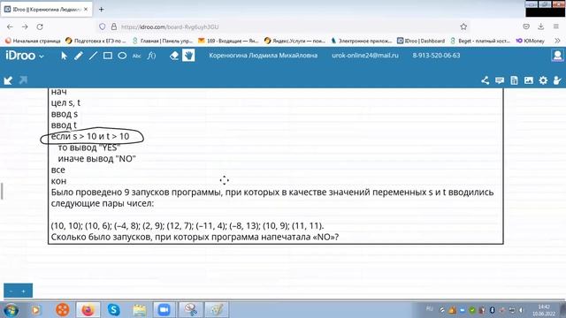566x318 pixels.
Task: Open the Windows Start menu
Action: click(11, 310)
